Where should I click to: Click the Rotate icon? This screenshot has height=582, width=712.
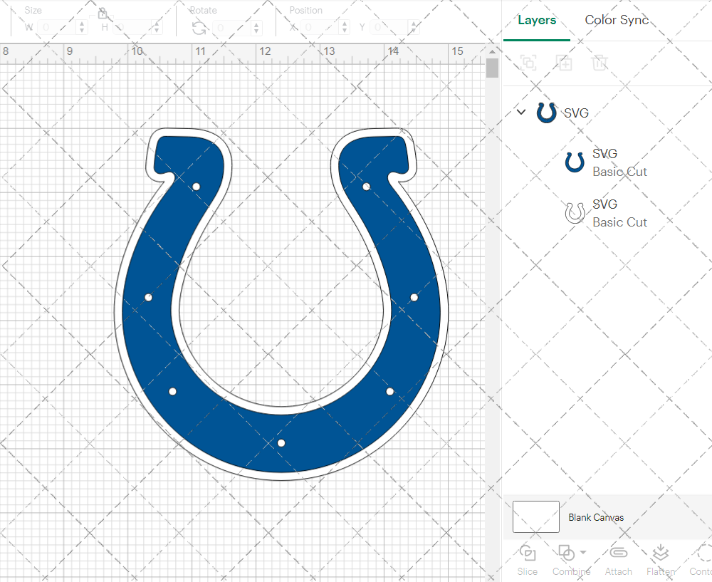199,28
